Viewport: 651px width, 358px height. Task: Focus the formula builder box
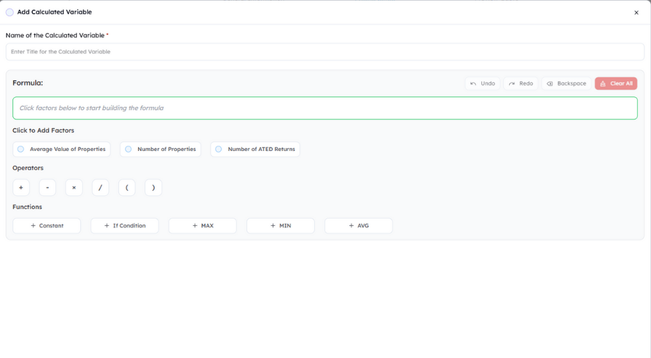[325, 108]
